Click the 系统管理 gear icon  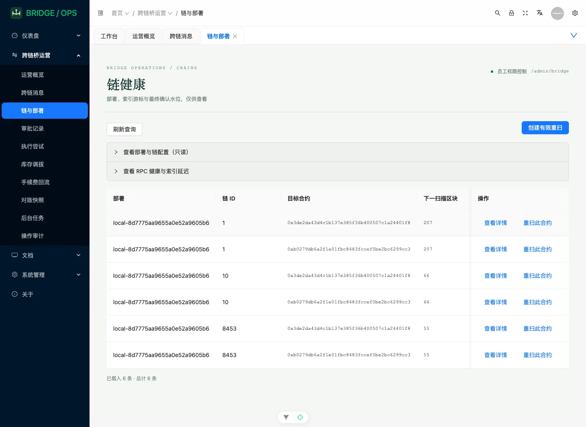pos(15,275)
